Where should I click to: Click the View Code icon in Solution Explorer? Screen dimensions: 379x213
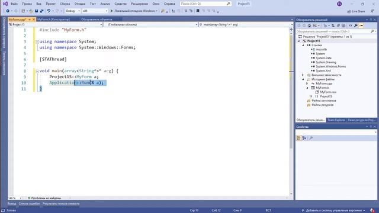tap(350, 25)
